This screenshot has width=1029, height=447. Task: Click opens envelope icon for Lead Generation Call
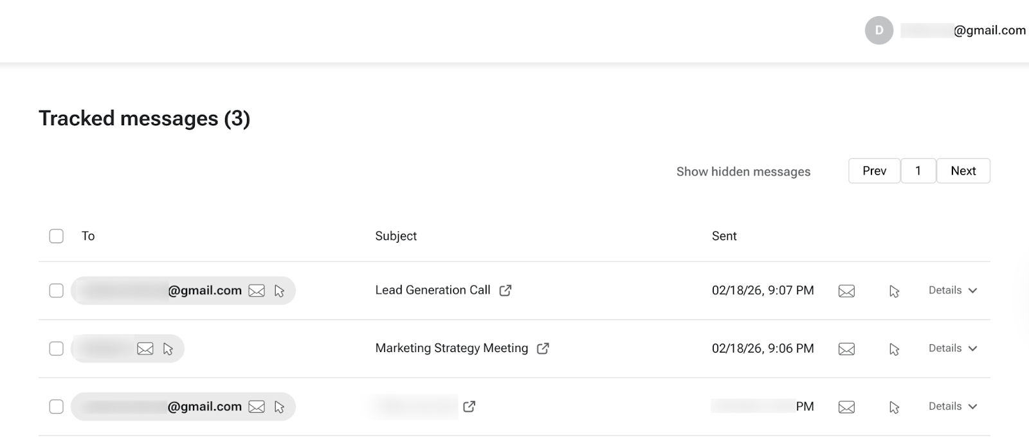[x=847, y=291]
